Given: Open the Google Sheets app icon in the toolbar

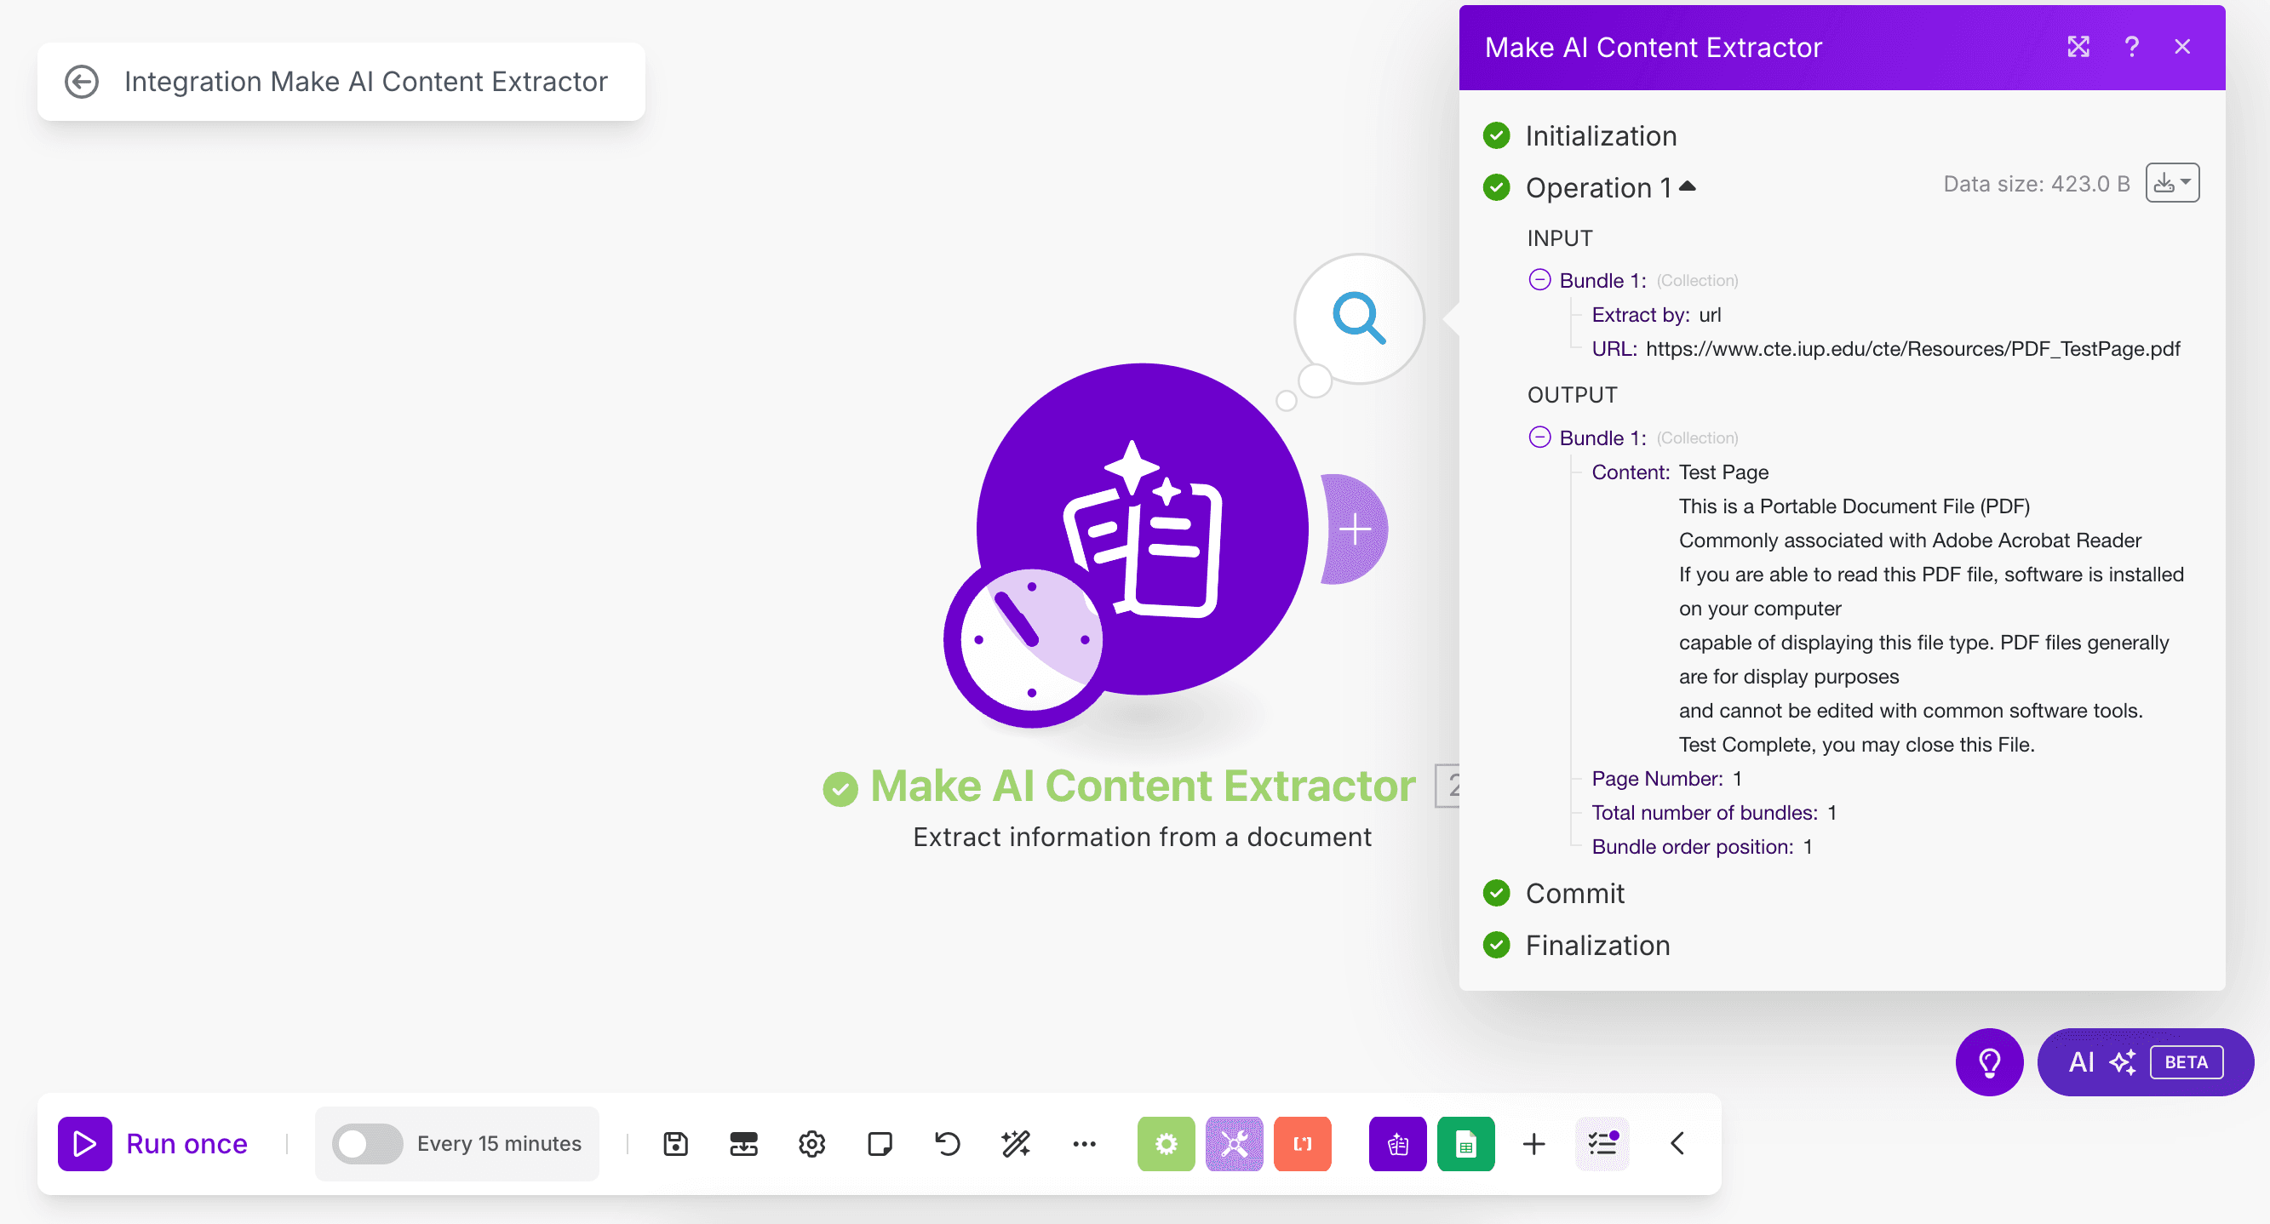Looking at the screenshot, I should pos(1465,1143).
